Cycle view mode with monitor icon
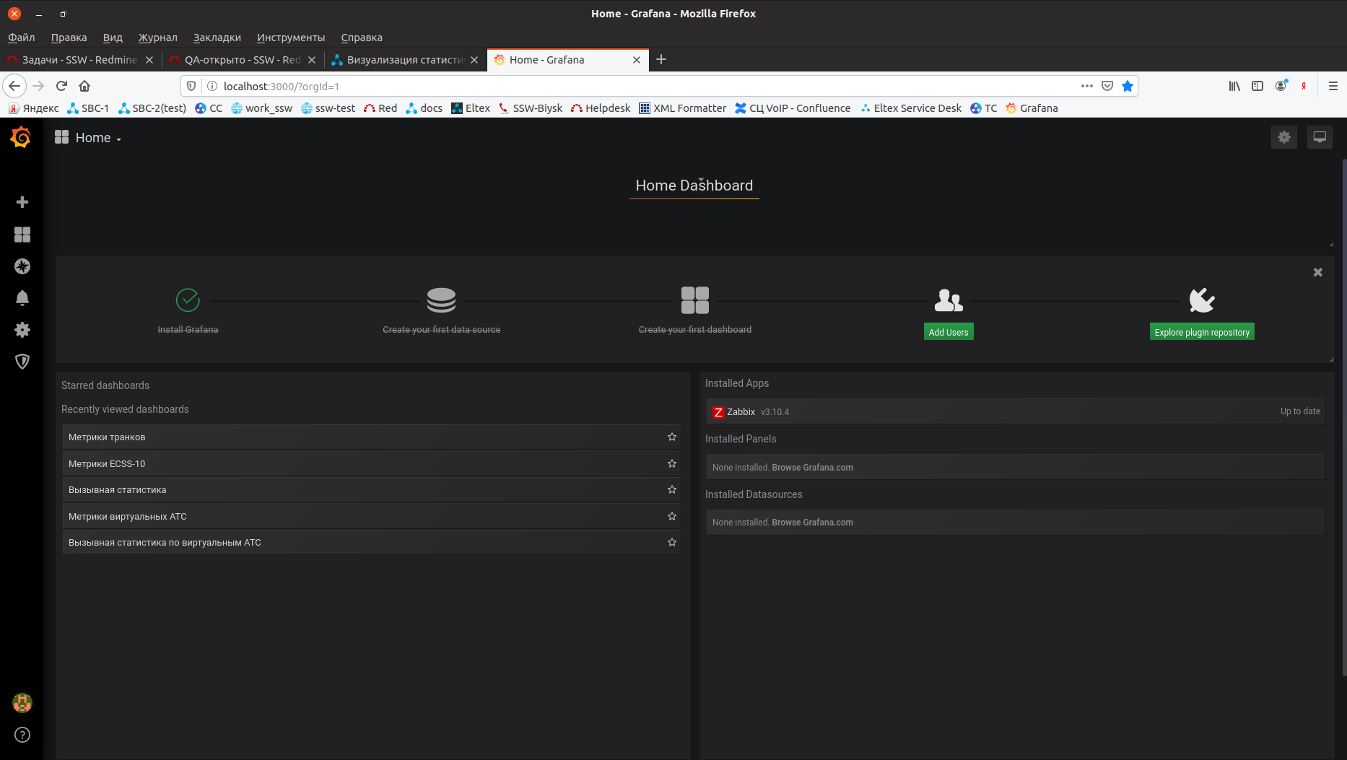The width and height of the screenshot is (1347, 760). pos(1320,137)
